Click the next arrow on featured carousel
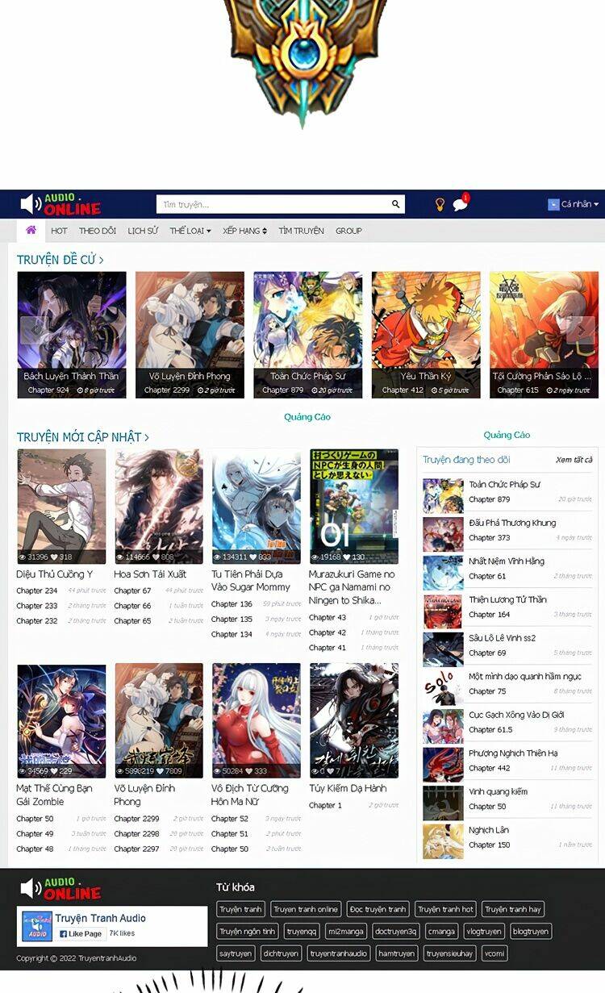Image resolution: width=605 pixels, height=993 pixels. [x=580, y=330]
